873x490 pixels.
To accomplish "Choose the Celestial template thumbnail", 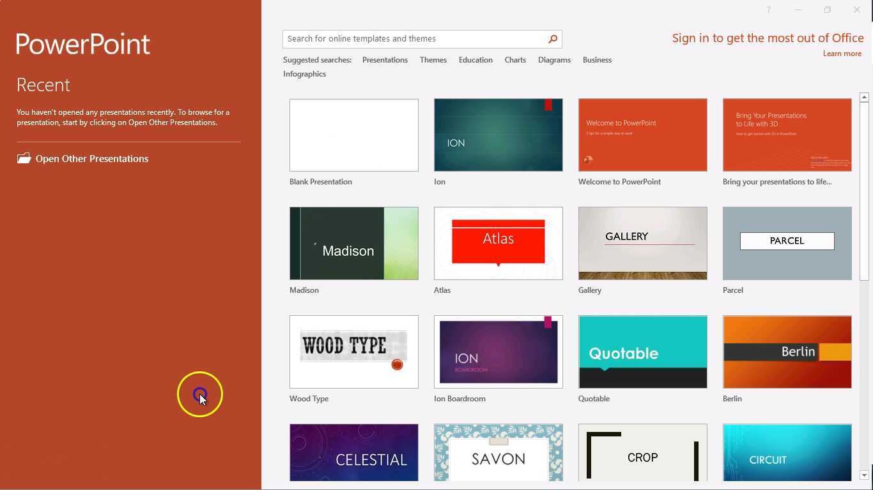I will click(x=354, y=452).
